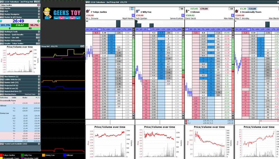Screen dimensions: 279x159
Task: Open help for Traded and Available panel
Action: [x=3, y=144]
